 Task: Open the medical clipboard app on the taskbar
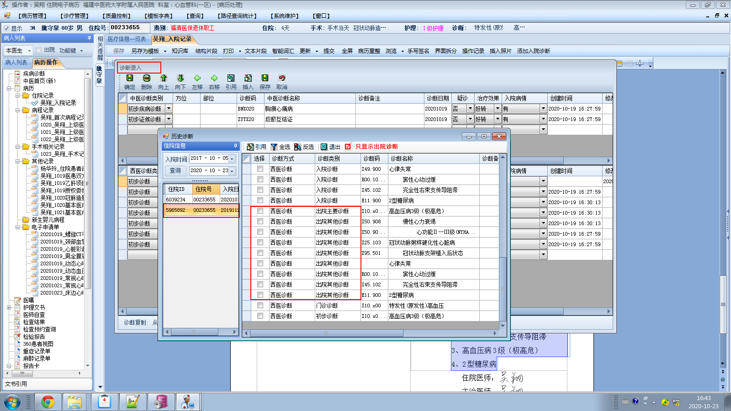pyautogui.click(x=104, y=402)
